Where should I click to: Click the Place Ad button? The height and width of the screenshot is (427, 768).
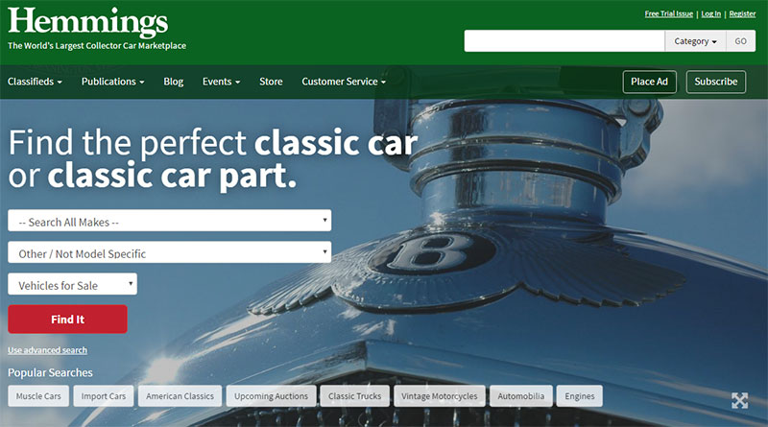(650, 82)
